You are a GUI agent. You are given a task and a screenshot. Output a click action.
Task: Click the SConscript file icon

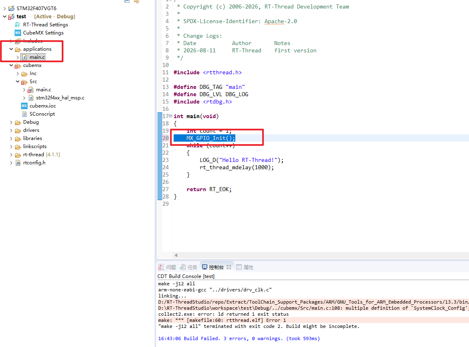click(24, 114)
